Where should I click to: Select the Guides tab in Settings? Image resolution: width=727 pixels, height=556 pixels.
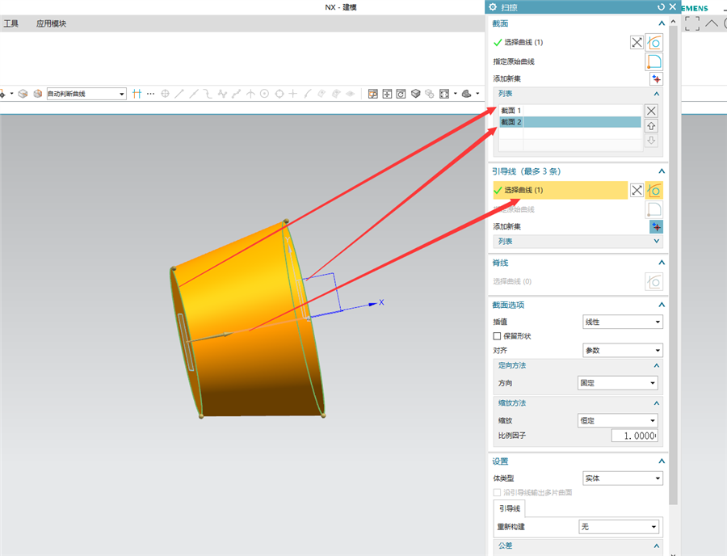coord(509,508)
